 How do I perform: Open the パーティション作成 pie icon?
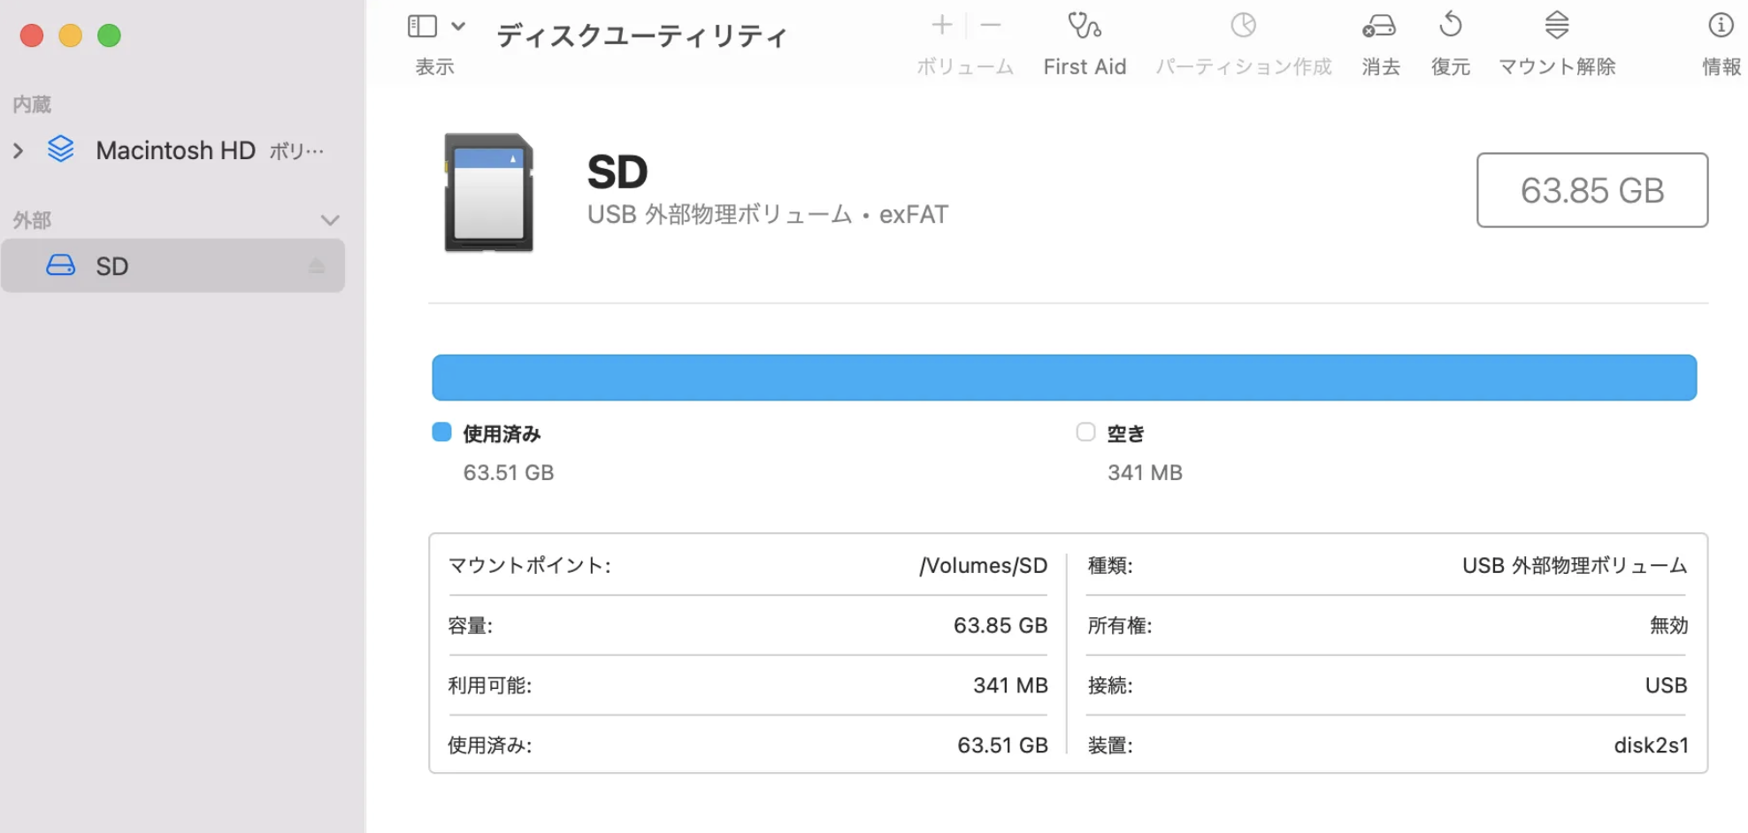coord(1243,25)
